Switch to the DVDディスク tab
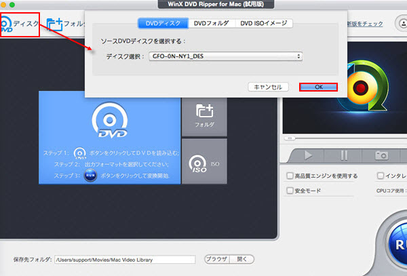The image size is (407, 276). coord(163,23)
